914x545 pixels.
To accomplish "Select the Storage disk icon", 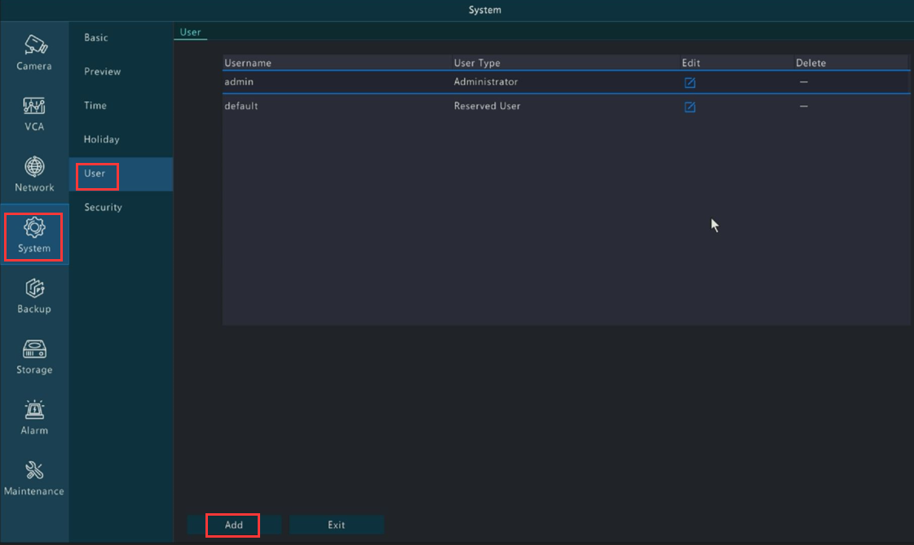I will coord(34,349).
